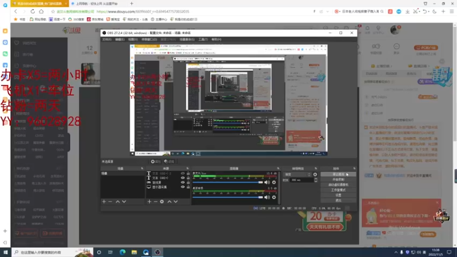Viewport: 457px width, 257px height.
Task: Open the View menu in OBS
Action: pyautogui.click(x=133, y=39)
